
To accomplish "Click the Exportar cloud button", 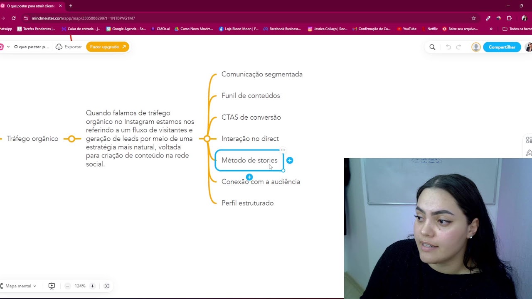I will coord(69,47).
